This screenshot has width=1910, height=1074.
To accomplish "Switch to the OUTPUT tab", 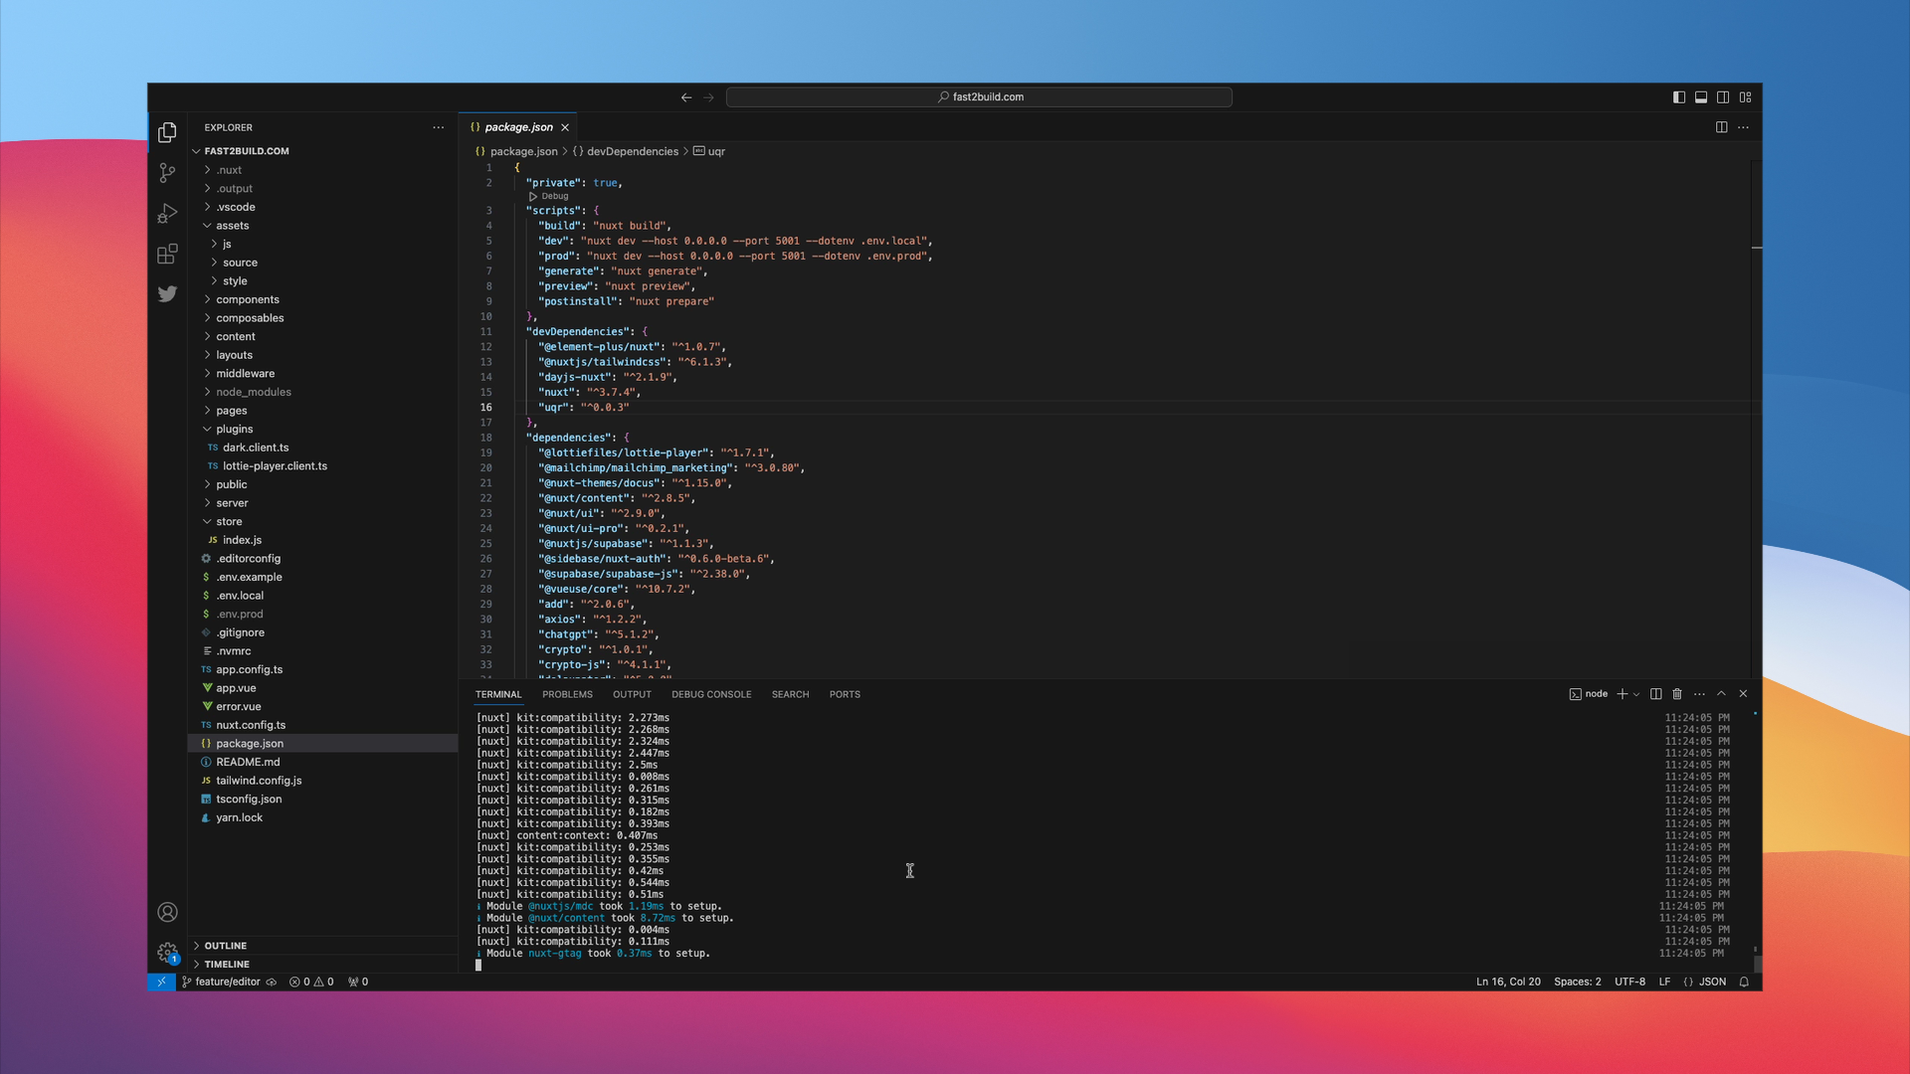I will [x=632, y=694].
